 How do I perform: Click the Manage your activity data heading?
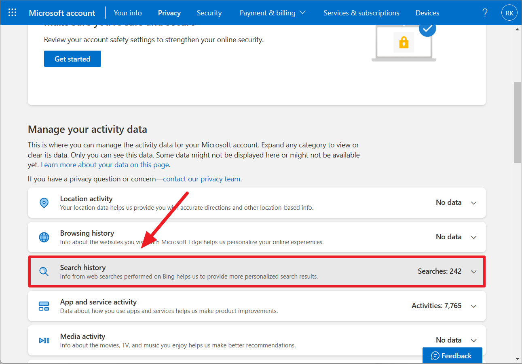click(x=87, y=130)
